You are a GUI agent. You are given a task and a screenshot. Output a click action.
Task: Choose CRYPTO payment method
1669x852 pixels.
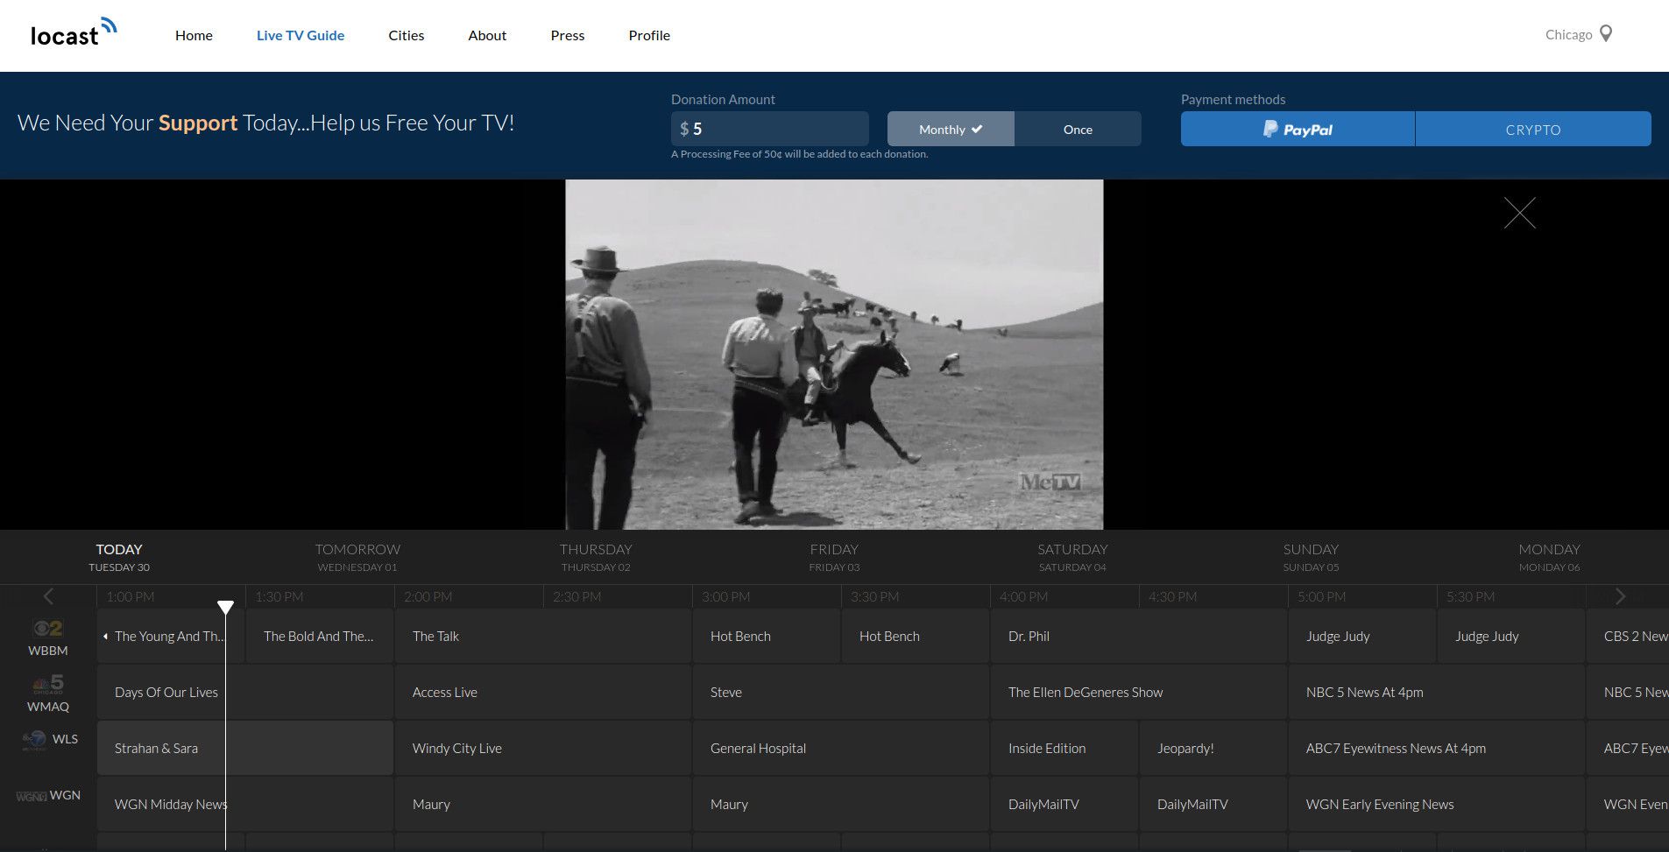point(1533,129)
